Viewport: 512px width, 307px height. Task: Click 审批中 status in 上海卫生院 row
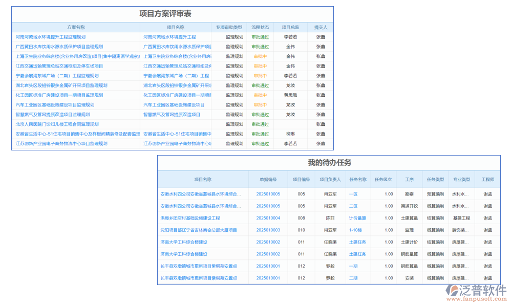(259, 56)
